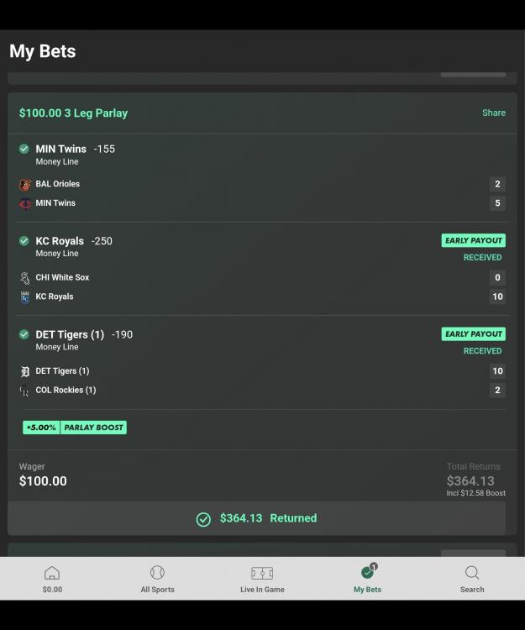This screenshot has height=630, width=525.
Task: Tap the $100.00 3 Leg Parlay header
Action: 74,113
